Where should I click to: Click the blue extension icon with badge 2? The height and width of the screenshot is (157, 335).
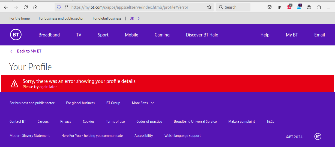point(299,7)
